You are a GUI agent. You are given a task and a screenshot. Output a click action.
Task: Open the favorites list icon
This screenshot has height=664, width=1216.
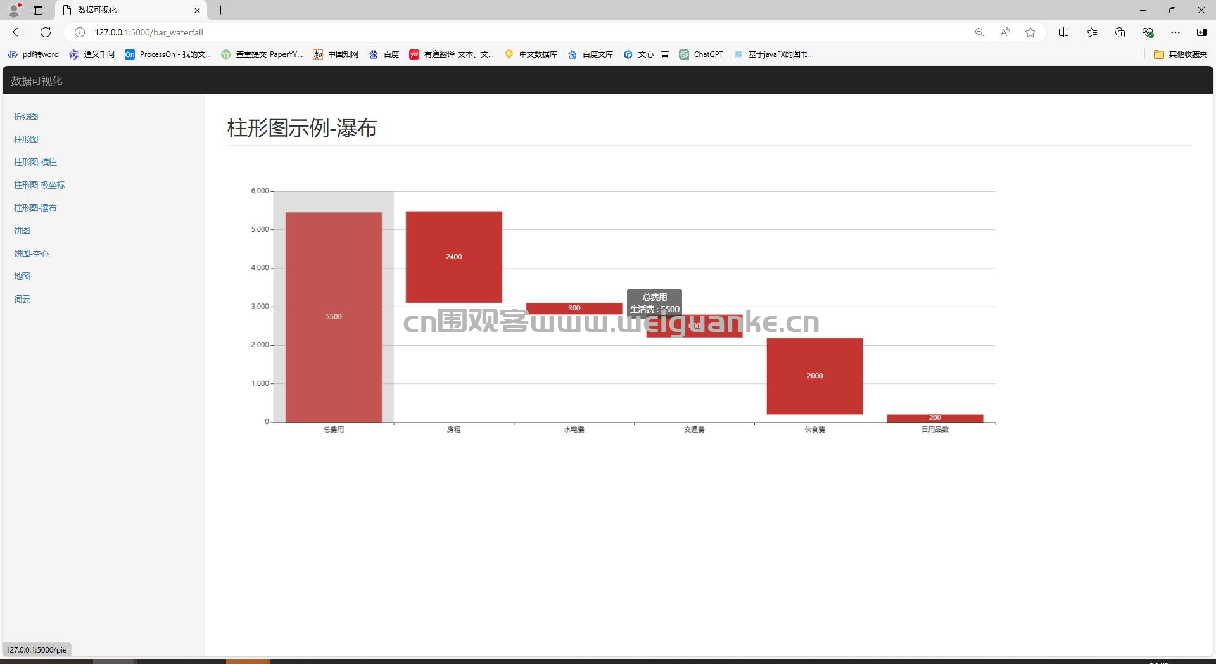pyautogui.click(x=1092, y=32)
